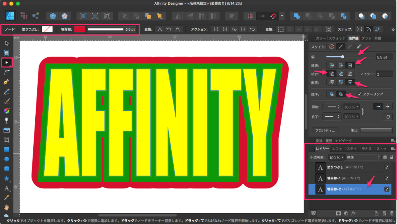Viewport: 397px width, 224px height.
Task: Choose the round cap option
Action: (x=332, y=65)
